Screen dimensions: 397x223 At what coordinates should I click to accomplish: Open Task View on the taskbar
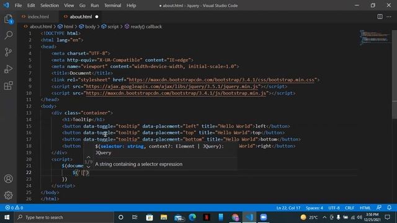pyautogui.click(x=135, y=217)
